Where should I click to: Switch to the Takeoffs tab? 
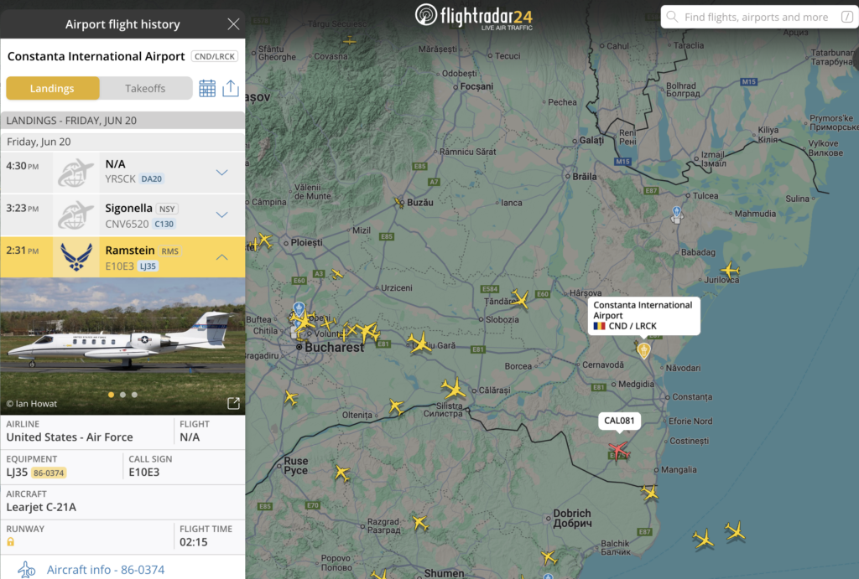click(x=145, y=88)
